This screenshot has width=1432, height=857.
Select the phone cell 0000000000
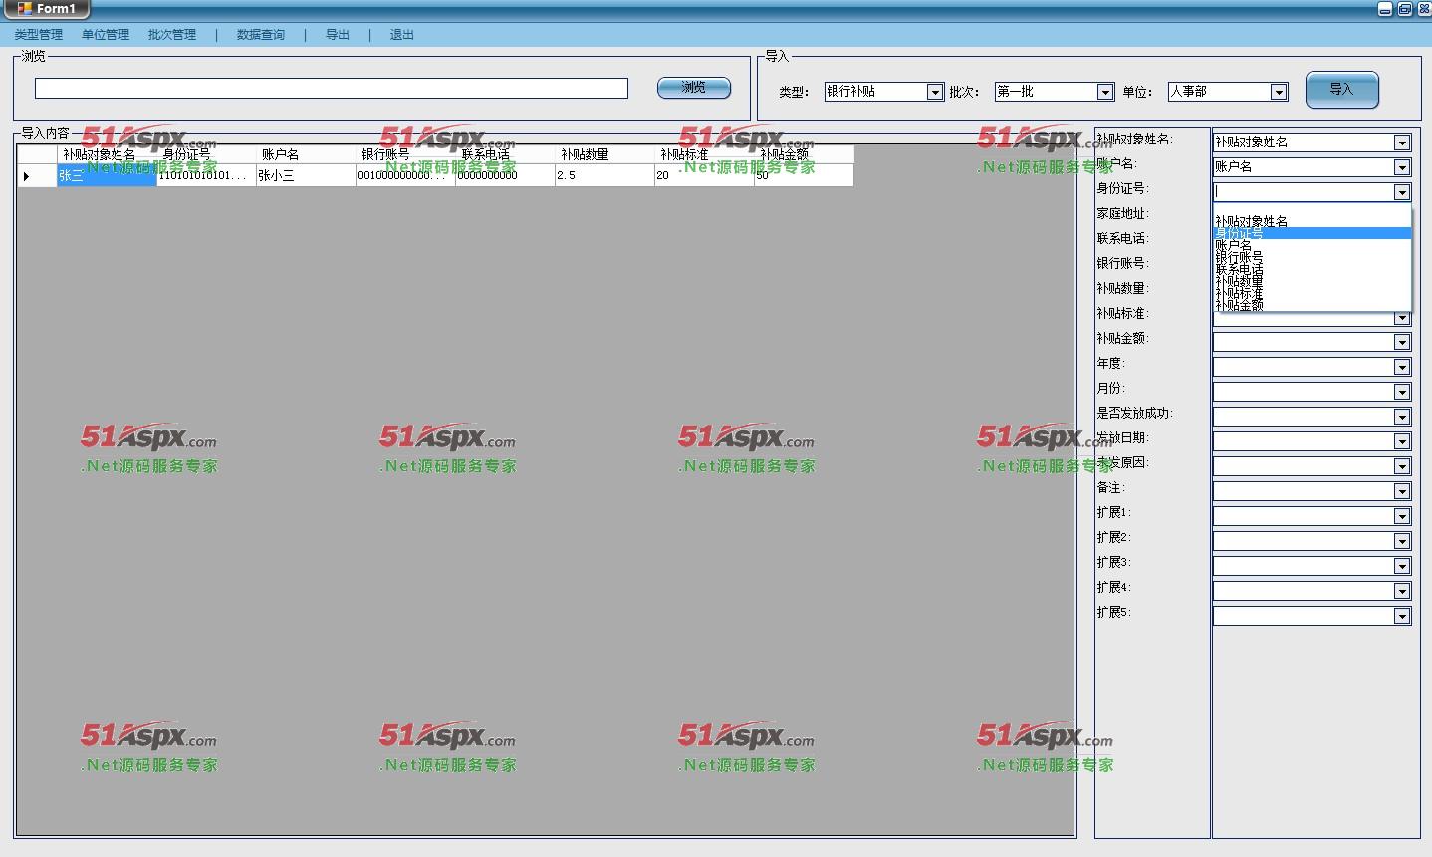505,175
